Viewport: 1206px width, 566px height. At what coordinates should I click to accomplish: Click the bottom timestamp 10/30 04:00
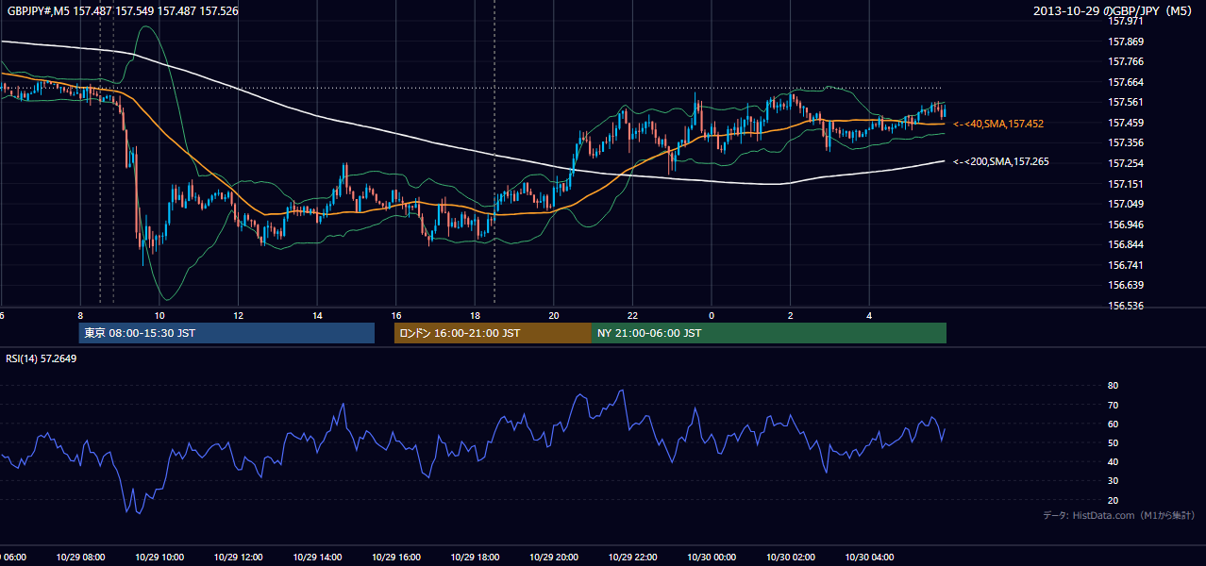pos(869,558)
